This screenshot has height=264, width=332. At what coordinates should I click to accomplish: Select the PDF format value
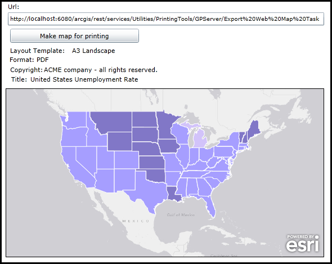[x=43, y=60]
